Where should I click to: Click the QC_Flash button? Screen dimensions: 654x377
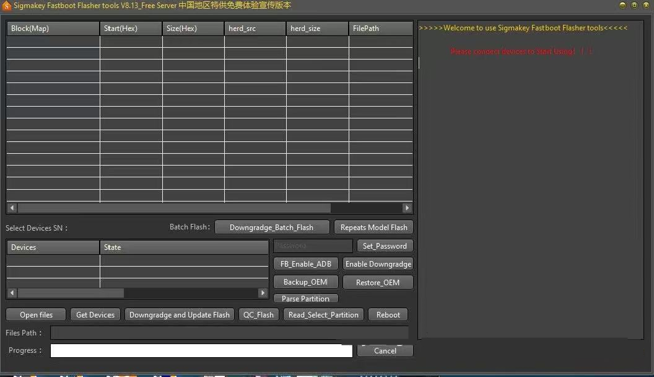(259, 315)
